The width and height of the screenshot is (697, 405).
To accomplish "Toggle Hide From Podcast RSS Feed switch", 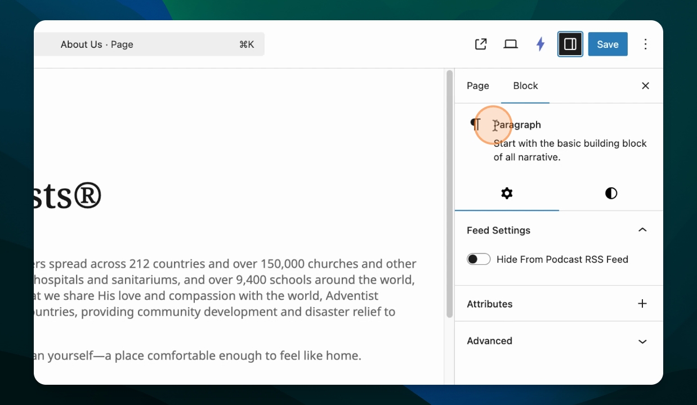I will click(x=479, y=259).
